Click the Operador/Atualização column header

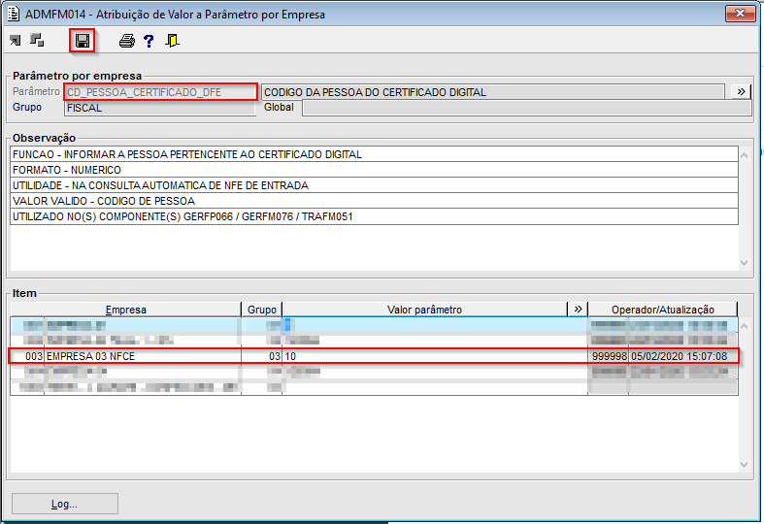(663, 310)
